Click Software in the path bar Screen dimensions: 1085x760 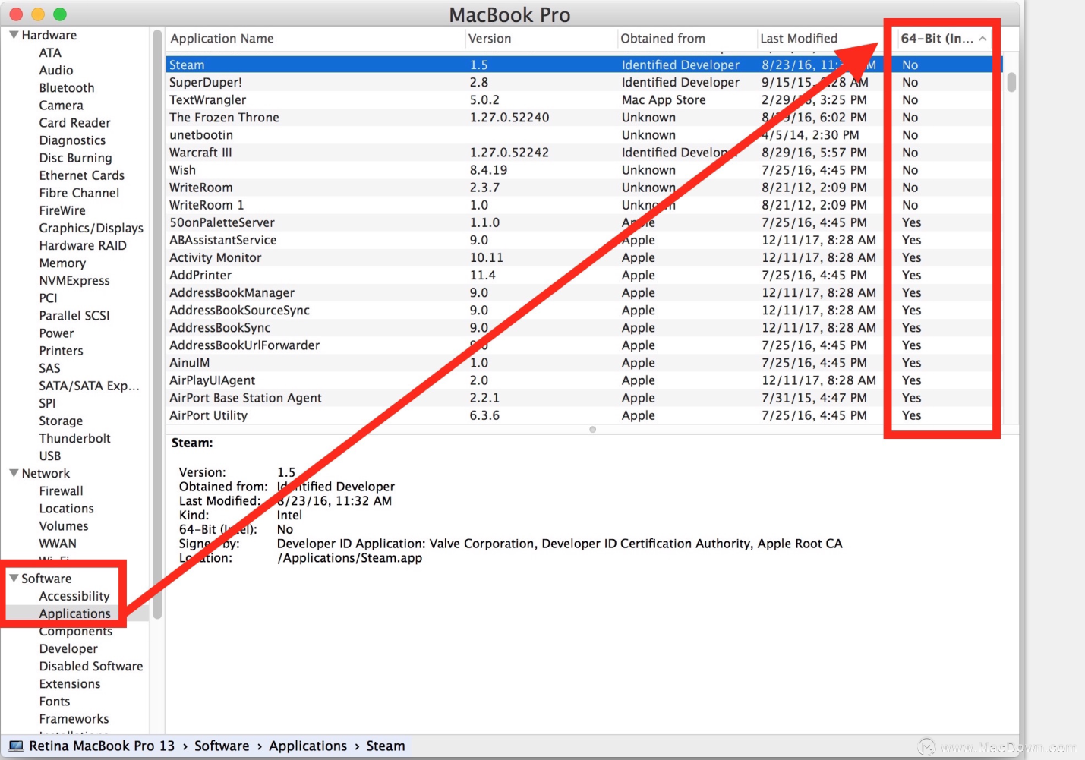(x=222, y=746)
